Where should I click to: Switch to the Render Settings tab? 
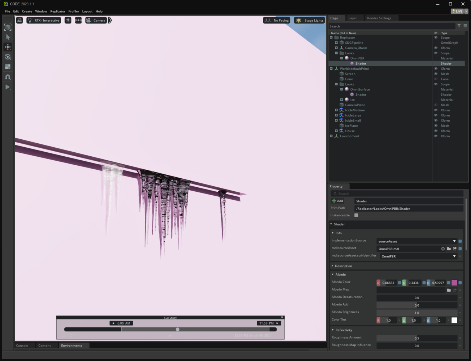coord(379,18)
